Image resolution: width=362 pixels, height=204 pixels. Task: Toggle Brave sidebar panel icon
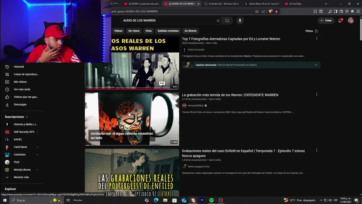pyautogui.click(x=335, y=11)
